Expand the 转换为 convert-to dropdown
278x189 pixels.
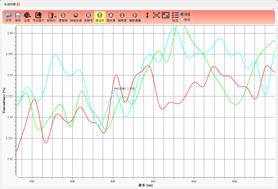point(56,17)
